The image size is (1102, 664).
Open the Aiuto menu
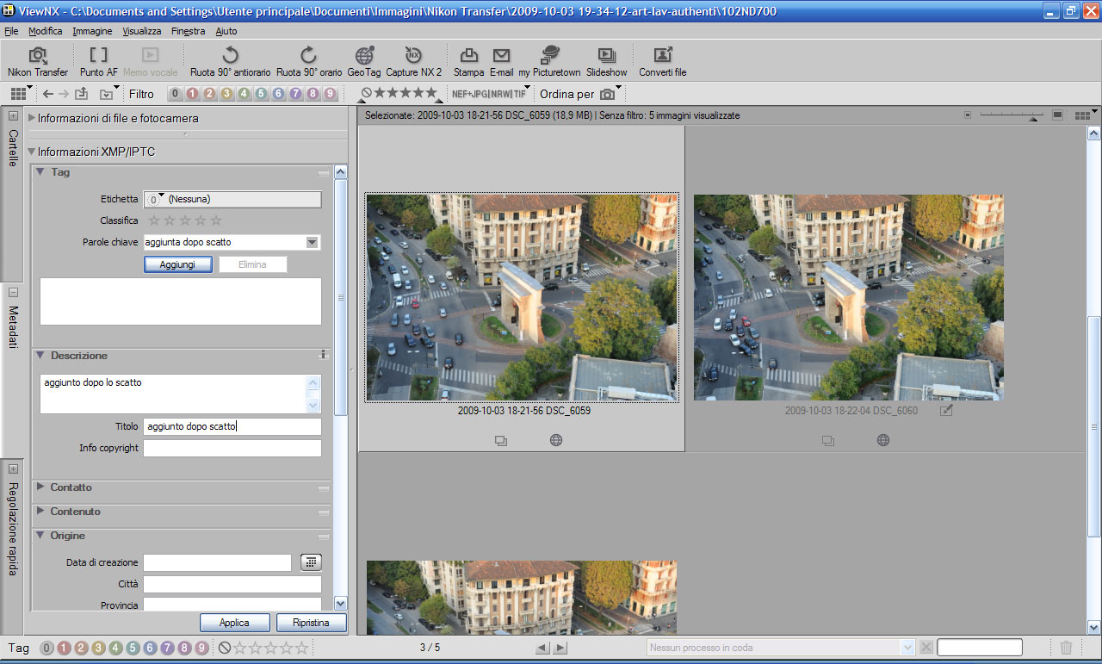226,31
